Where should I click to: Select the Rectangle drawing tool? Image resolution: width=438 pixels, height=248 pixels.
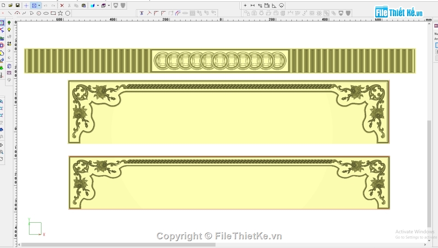point(53,13)
